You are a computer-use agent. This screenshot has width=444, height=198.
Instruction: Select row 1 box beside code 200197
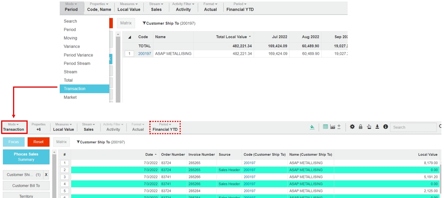point(129,54)
